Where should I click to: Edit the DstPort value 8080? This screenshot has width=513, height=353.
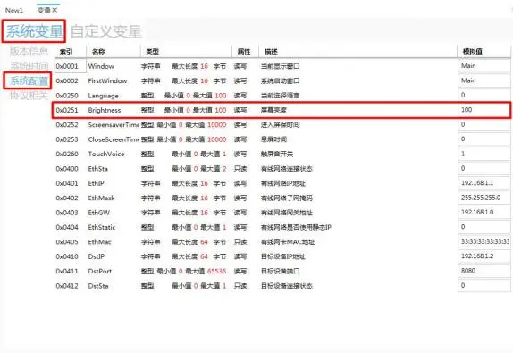click(484, 271)
